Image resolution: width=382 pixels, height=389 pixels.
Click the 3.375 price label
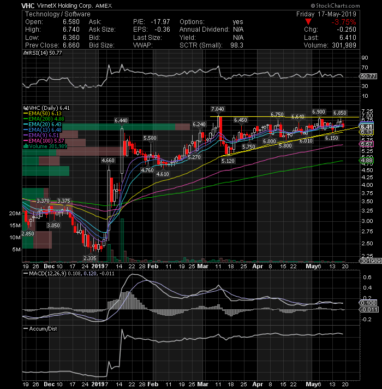pyautogui.click(x=64, y=201)
